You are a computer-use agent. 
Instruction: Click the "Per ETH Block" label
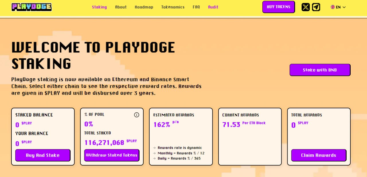coord(254,123)
